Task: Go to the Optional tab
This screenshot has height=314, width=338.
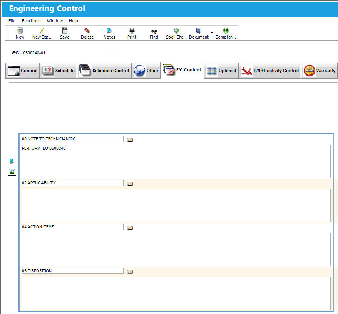Action: point(221,71)
